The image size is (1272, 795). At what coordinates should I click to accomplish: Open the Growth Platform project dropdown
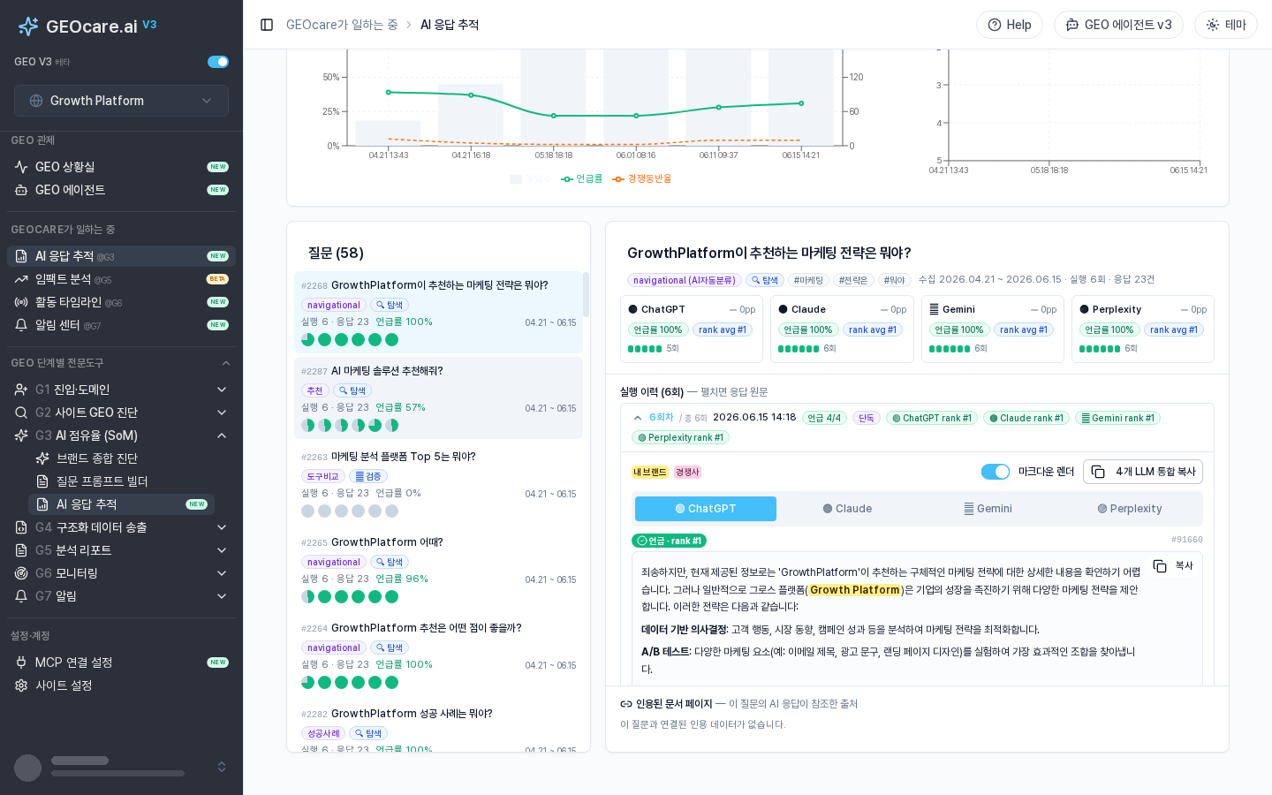(121, 101)
